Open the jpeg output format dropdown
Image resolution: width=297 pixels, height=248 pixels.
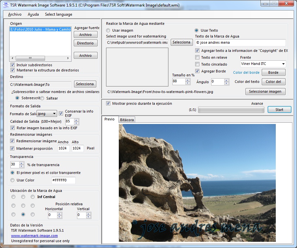47,114
